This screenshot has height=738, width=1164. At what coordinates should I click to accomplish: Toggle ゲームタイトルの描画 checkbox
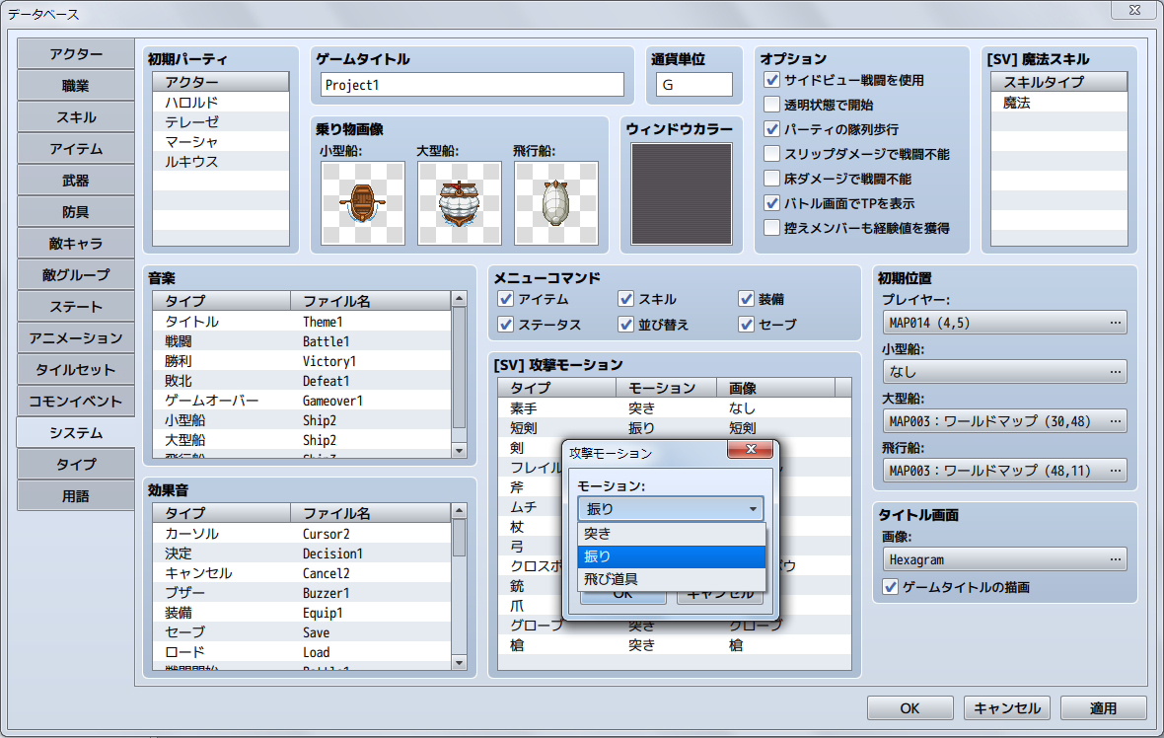(890, 586)
